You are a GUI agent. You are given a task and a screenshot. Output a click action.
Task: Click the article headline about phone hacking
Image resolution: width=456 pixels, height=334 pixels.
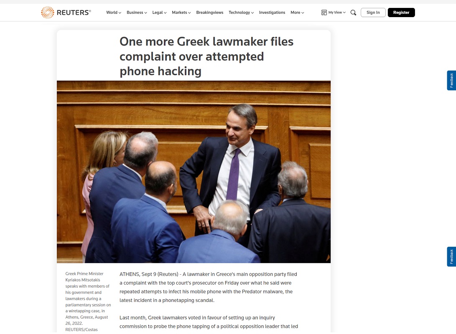(x=206, y=56)
